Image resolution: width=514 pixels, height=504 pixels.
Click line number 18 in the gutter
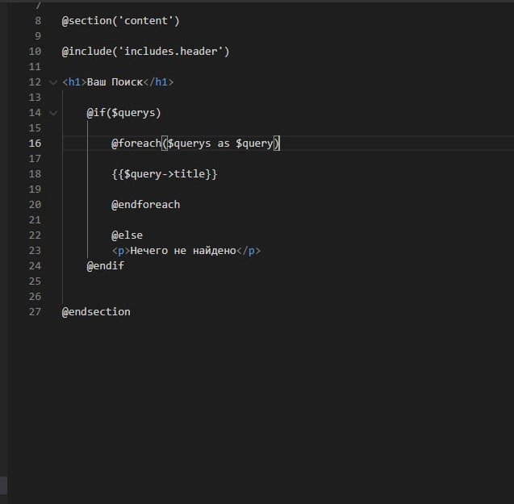[35, 174]
